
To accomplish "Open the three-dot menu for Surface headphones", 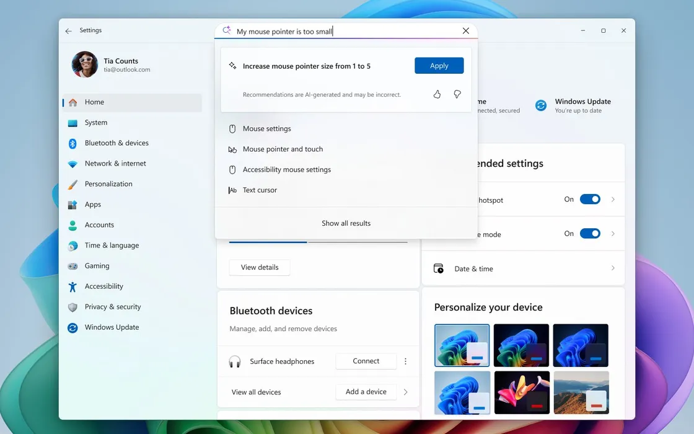I will pos(405,361).
